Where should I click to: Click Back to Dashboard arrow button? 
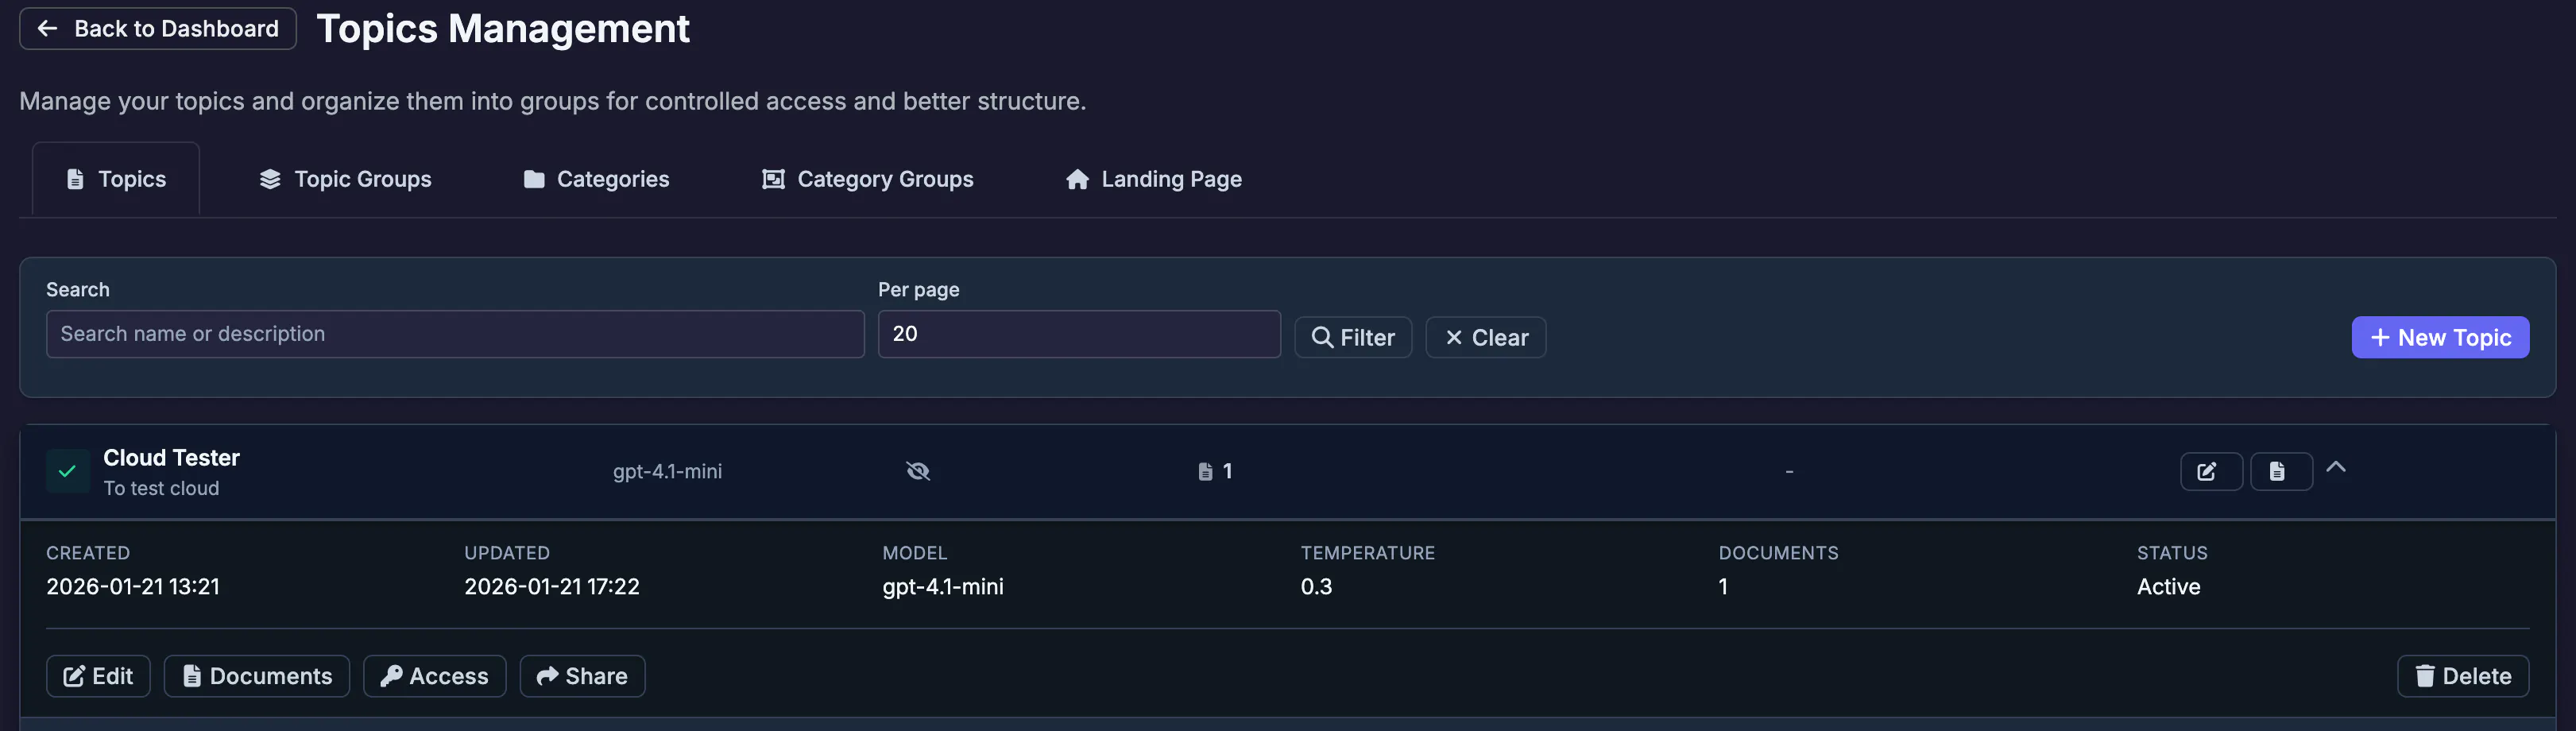click(x=158, y=28)
